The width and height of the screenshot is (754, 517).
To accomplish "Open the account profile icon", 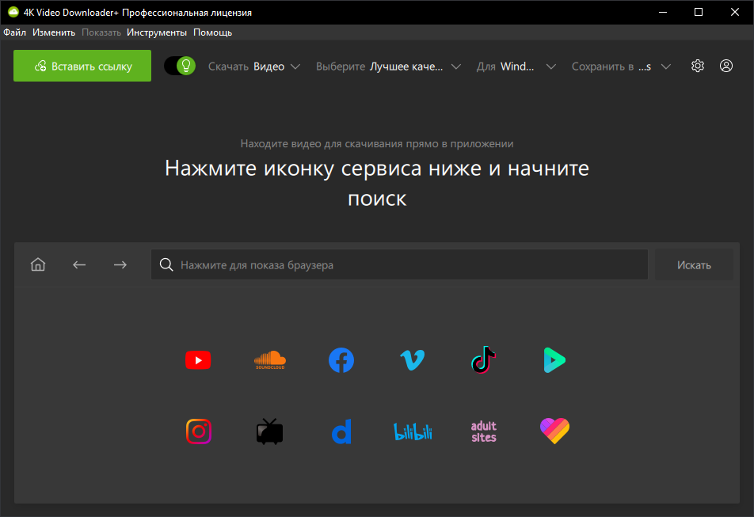I will coord(725,66).
